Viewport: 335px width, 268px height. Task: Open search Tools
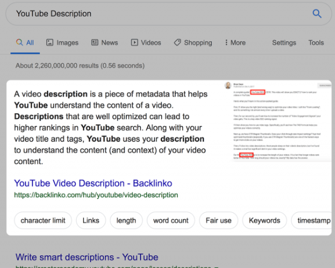(x=316, y=42)
